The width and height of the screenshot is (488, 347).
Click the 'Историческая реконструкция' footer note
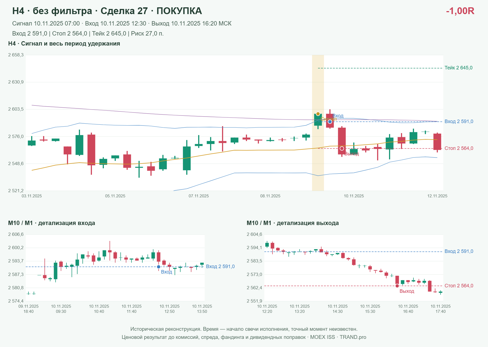(x=244, y=329)
